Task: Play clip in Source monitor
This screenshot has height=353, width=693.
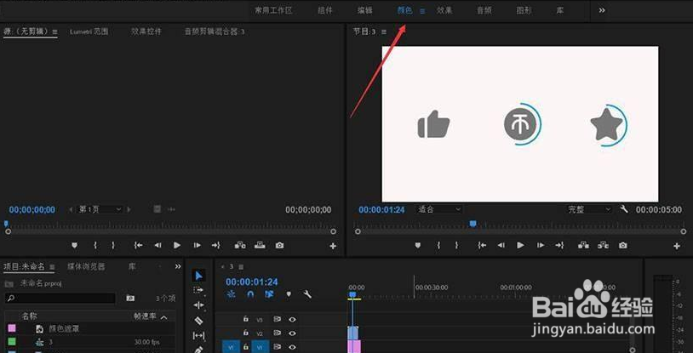Action: (x=177, y=245)
